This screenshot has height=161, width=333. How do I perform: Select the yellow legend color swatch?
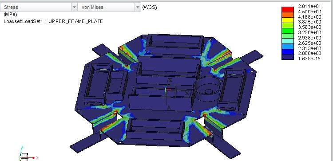[x=288, y=20]
